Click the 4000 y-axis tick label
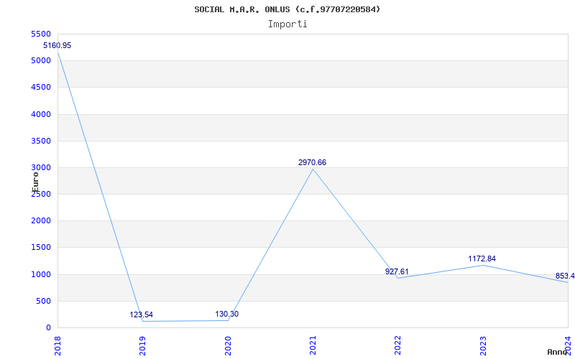575x359 pixels. 42,114
